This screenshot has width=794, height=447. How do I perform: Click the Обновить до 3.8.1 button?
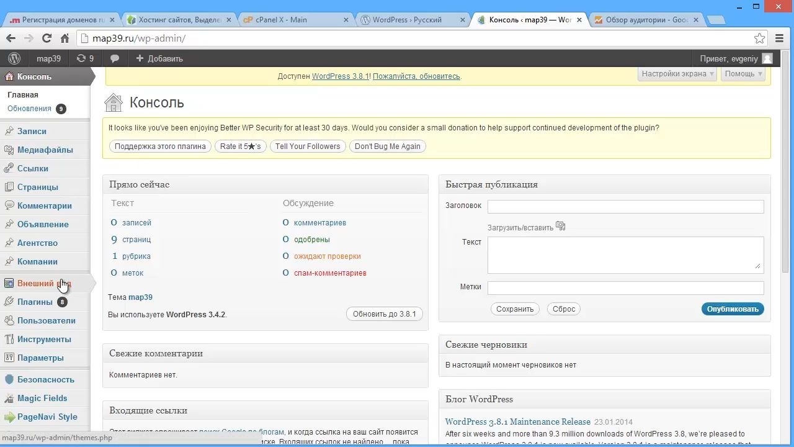pos(385,314)
